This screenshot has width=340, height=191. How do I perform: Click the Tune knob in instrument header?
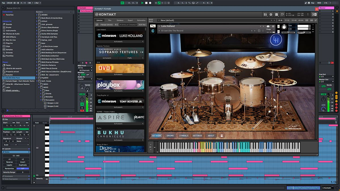coord(284,27)
